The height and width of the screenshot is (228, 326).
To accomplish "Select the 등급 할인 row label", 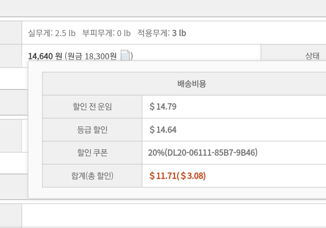I will 92,130.
